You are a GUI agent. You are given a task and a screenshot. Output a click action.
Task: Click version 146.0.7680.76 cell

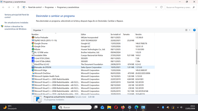point(141,43)
